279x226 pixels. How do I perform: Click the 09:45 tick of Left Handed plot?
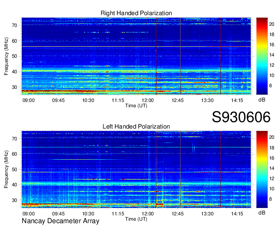58,214
